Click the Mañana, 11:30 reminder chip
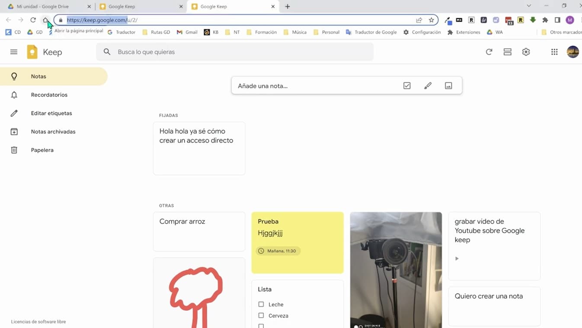The height and width of the screenshot is (328, 582). pos(278,251)
